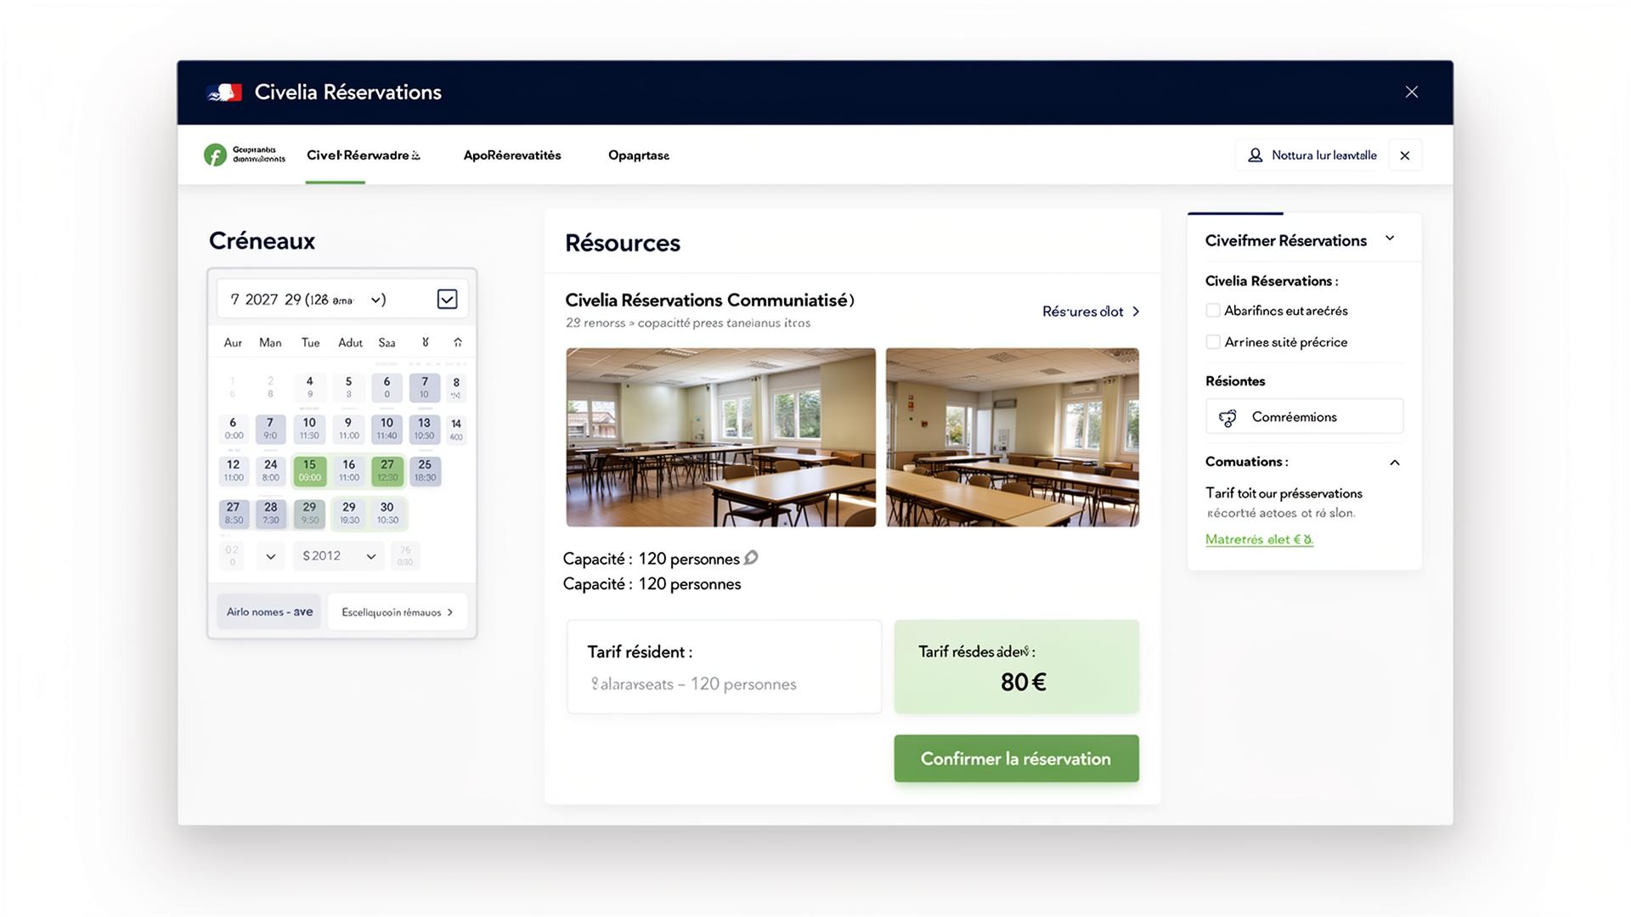Click the icon beside Capacité 120 personnes
Screen dimensions: 1631x917
click(x=751, y=558)
